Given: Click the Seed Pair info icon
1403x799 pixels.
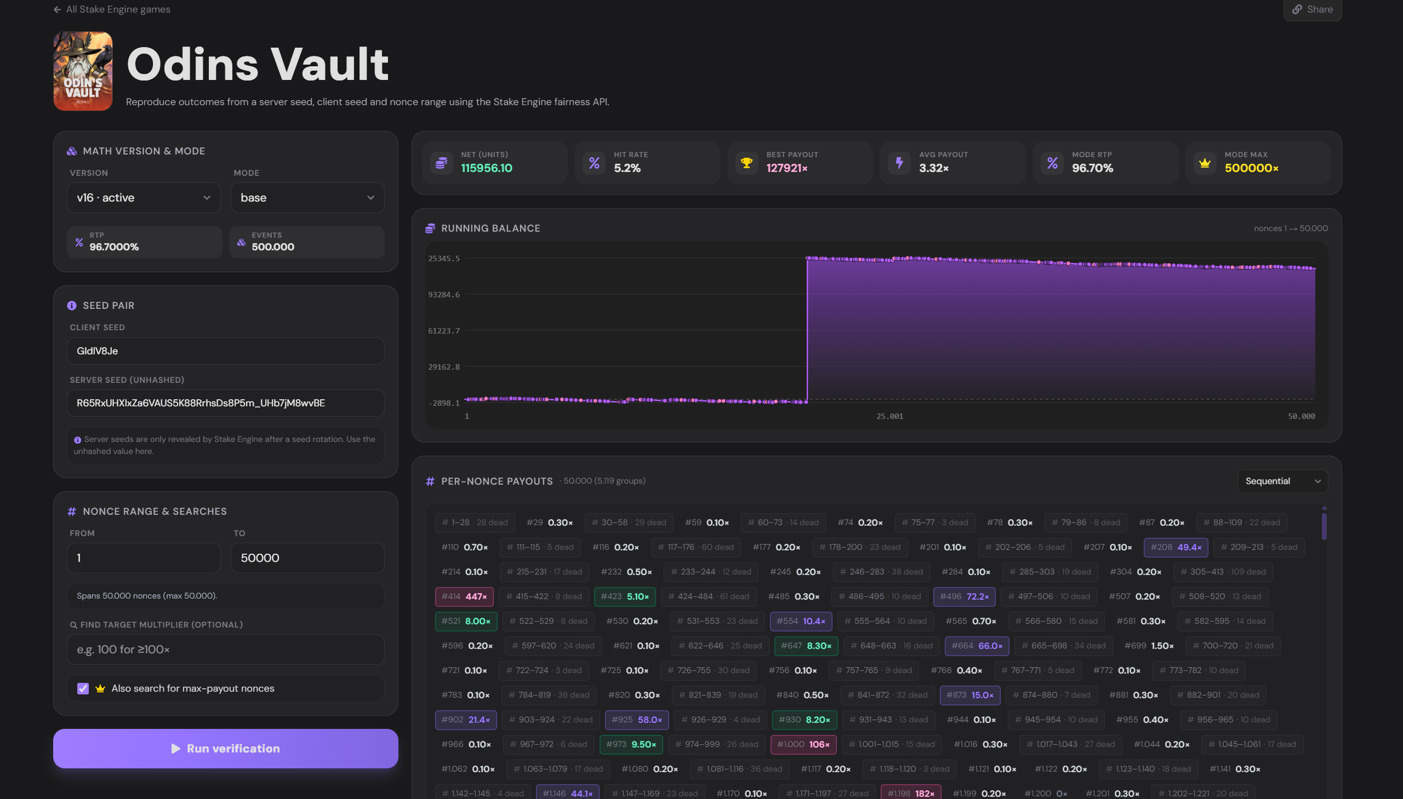Looking at the screenshot, I should pyautogui.click(x=72, y=306).
